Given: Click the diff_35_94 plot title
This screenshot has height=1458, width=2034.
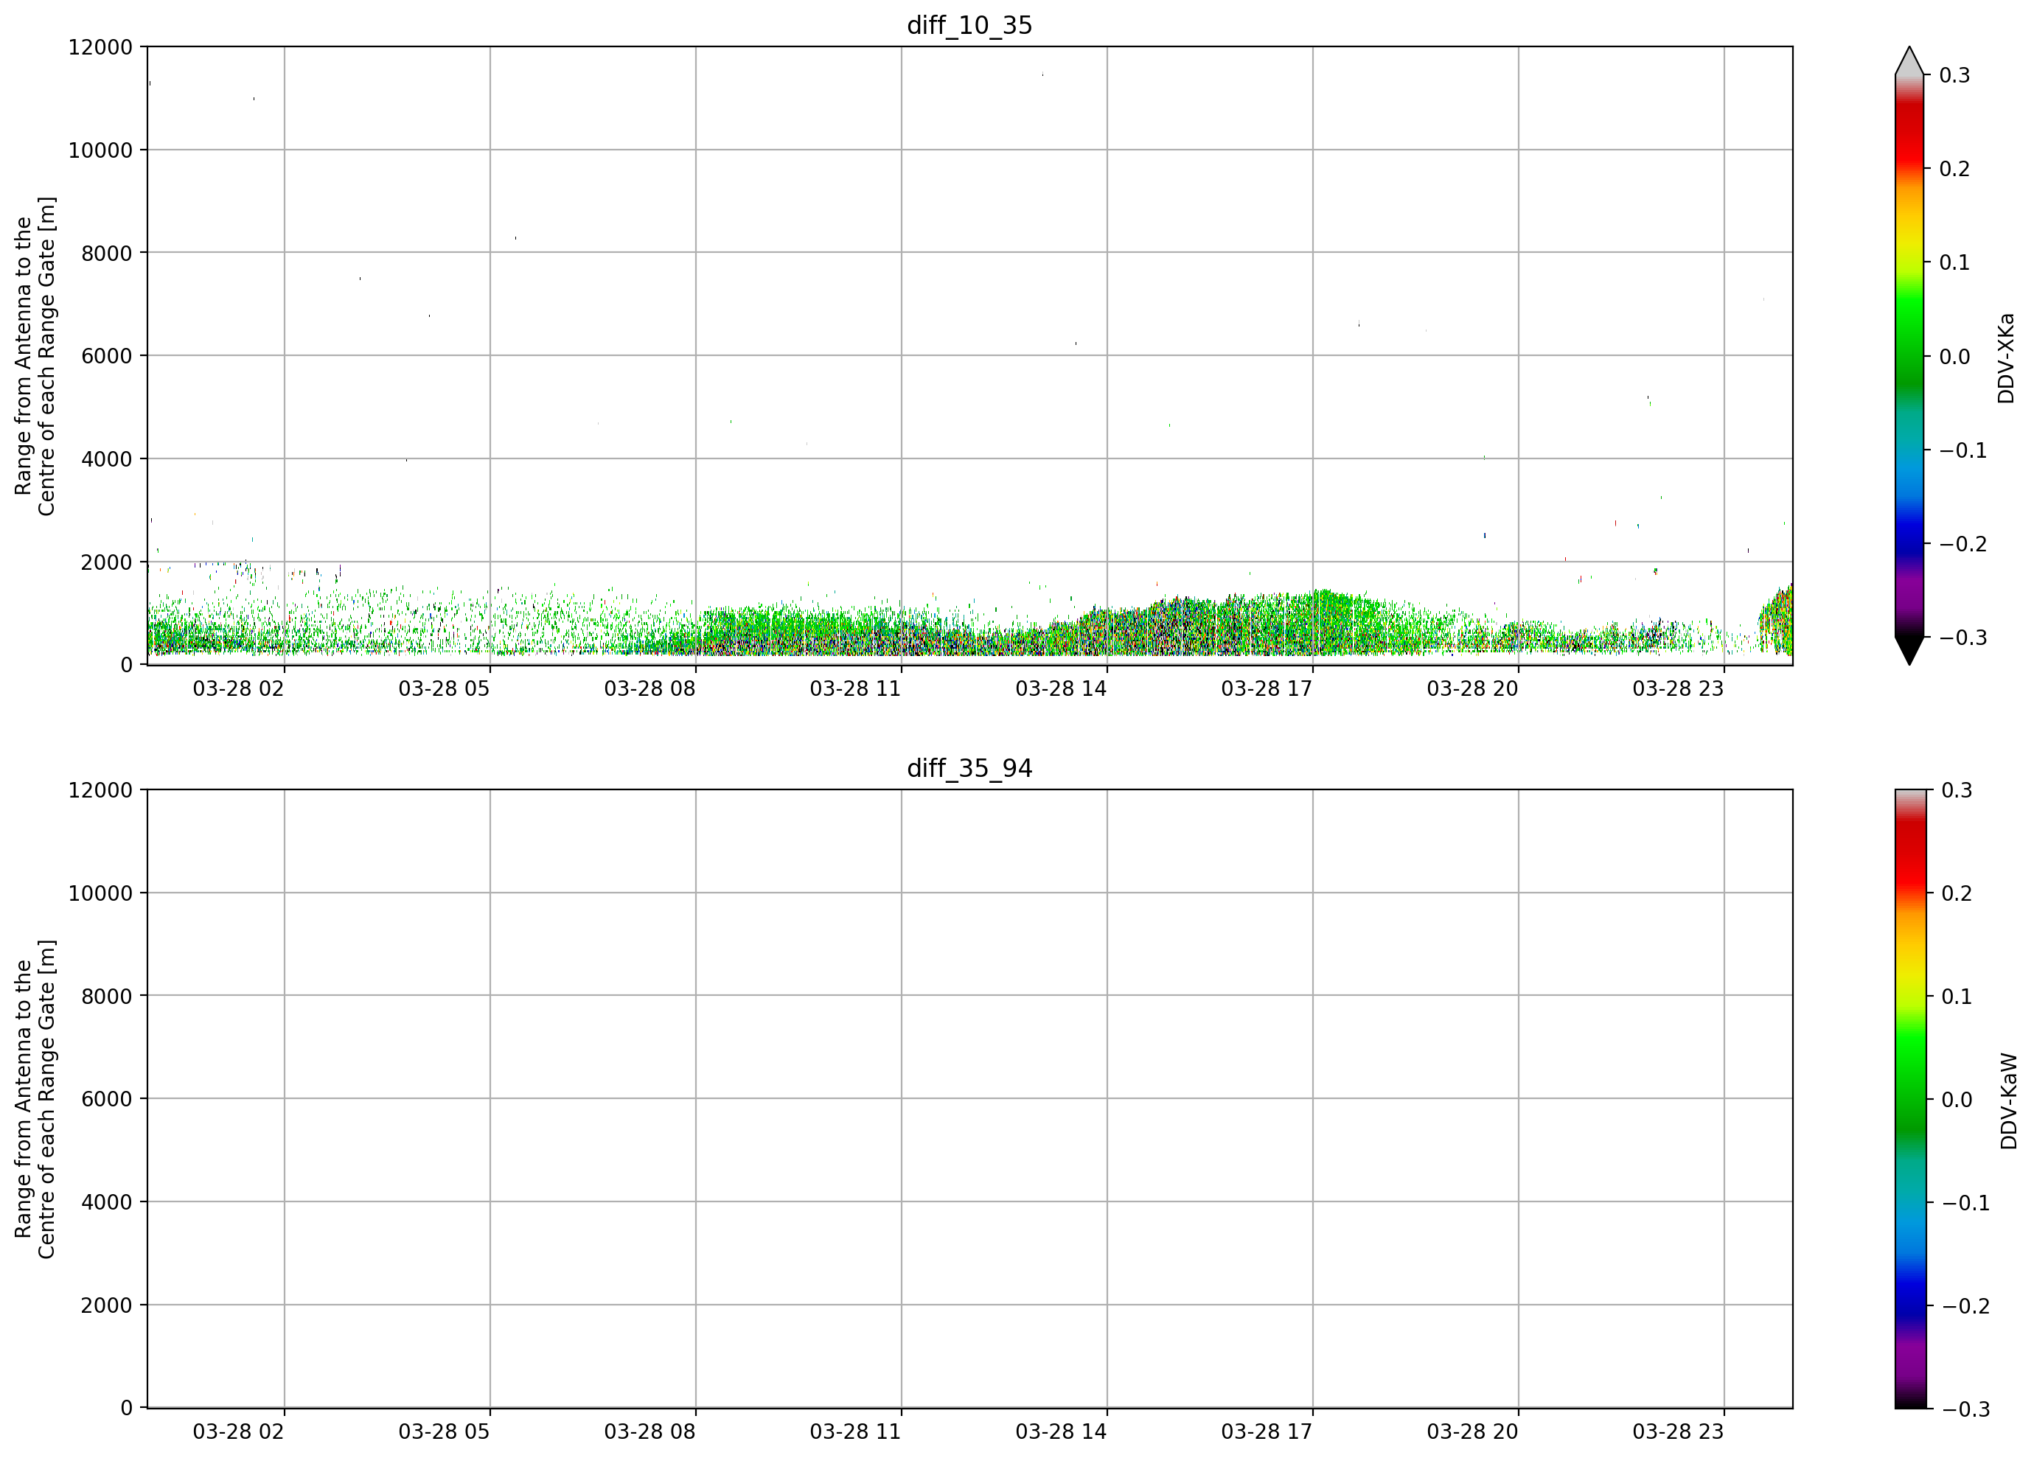Looking at the screenshot, I should point(969,769).
